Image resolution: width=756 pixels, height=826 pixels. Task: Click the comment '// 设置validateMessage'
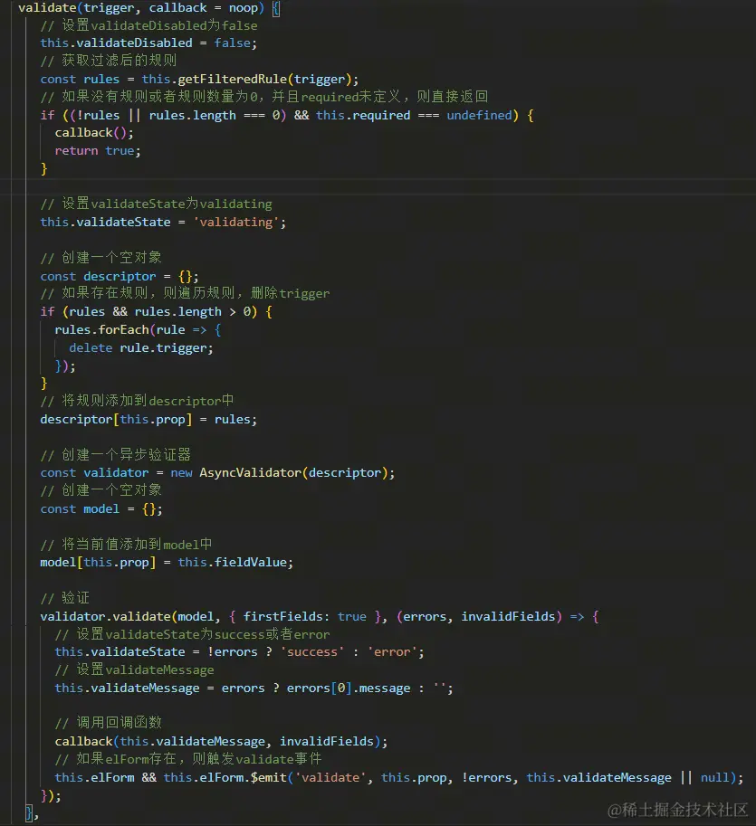tap(134, 670)
